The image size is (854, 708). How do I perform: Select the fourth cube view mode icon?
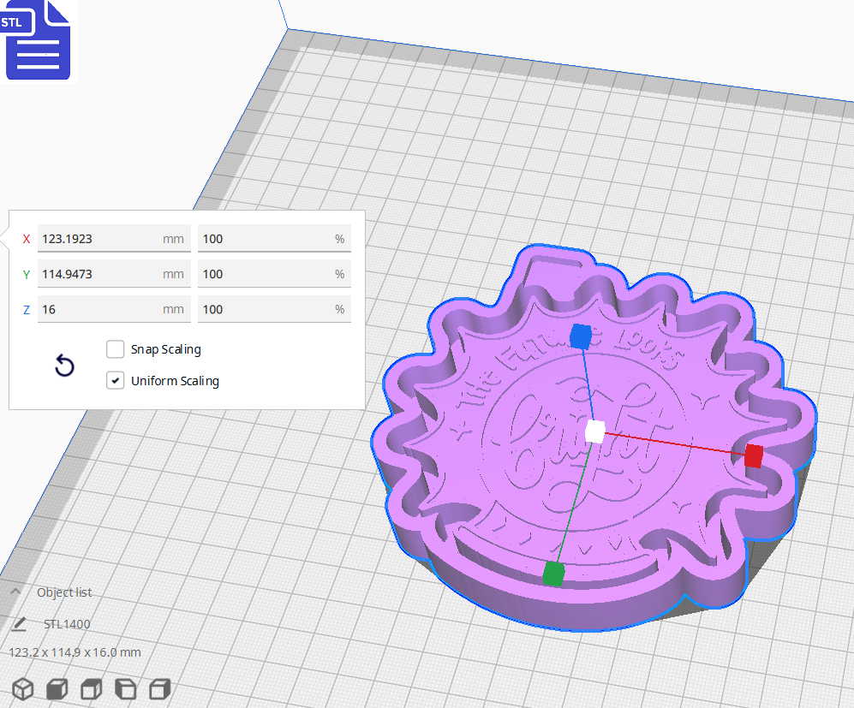point(125,688)
